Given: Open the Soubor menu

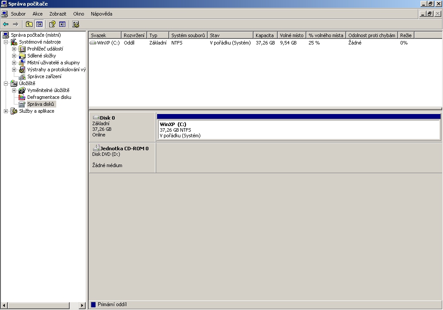Looking at the screenshot, I should pos(18,14).
